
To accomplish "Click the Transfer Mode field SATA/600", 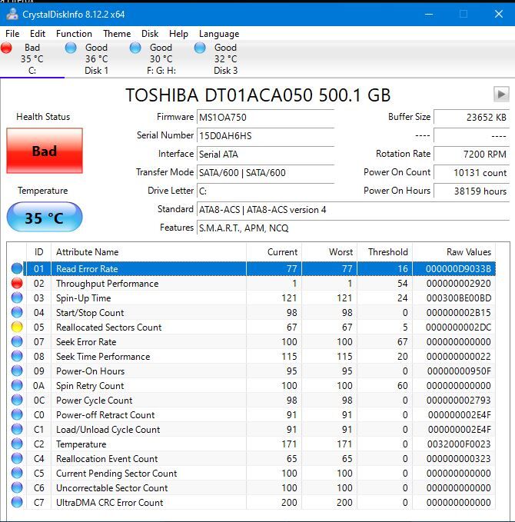I will [266, 172].
